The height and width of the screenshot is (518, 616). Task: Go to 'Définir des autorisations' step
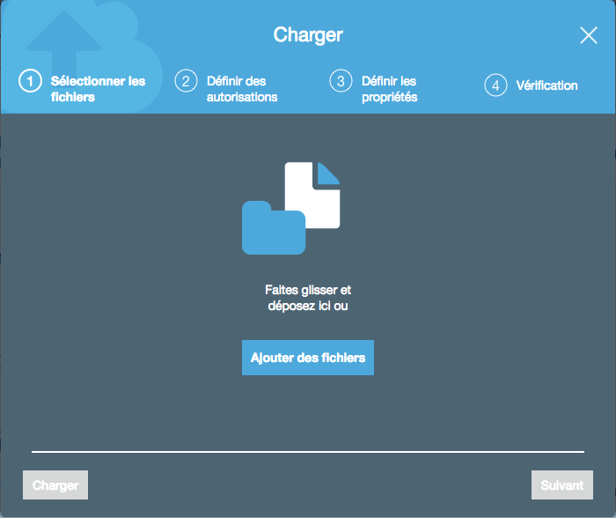(x=241, y=89)
